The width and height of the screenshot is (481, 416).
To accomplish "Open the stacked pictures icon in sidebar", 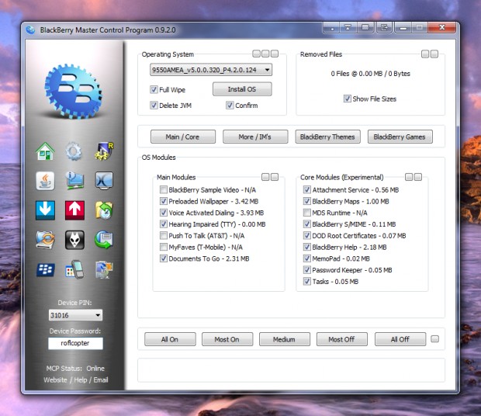I will pos(104,269).
